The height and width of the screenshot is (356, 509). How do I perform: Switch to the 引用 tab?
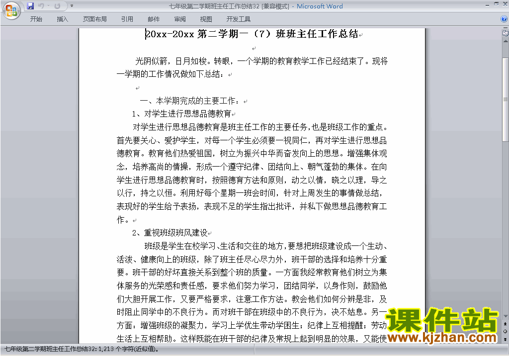(127, 19)
